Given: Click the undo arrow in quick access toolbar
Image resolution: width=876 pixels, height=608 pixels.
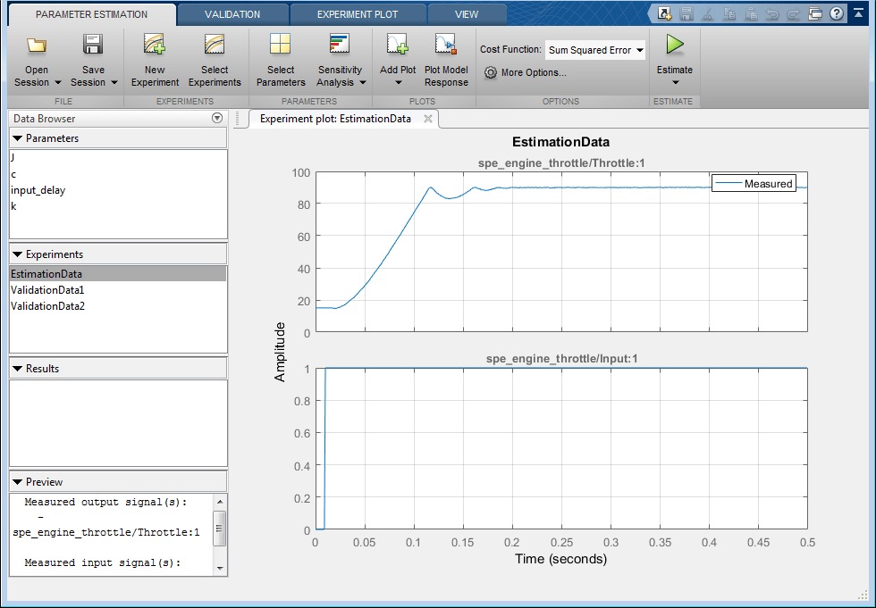Looking at the screenshot, I should (x=772, y=14).
